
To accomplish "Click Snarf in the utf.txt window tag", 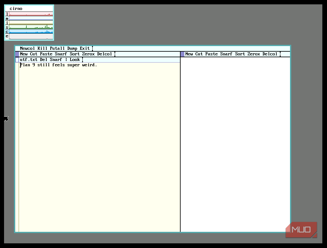I will (x=56, y=60).
